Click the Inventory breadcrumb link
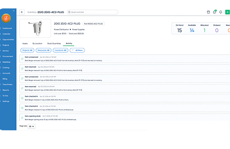 pyautogui.click(x=32, y=12)
